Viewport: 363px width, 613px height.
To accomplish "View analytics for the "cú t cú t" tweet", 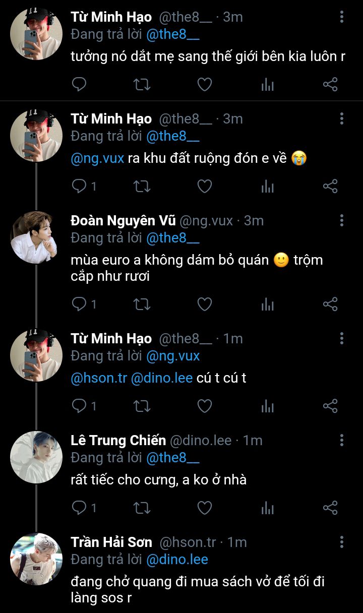I will tap(267, 406).
